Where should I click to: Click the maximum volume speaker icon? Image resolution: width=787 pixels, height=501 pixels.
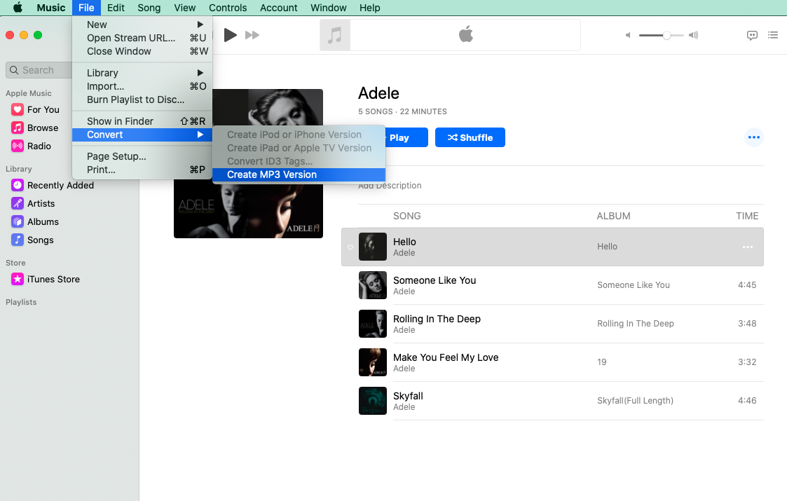[693, 35]
